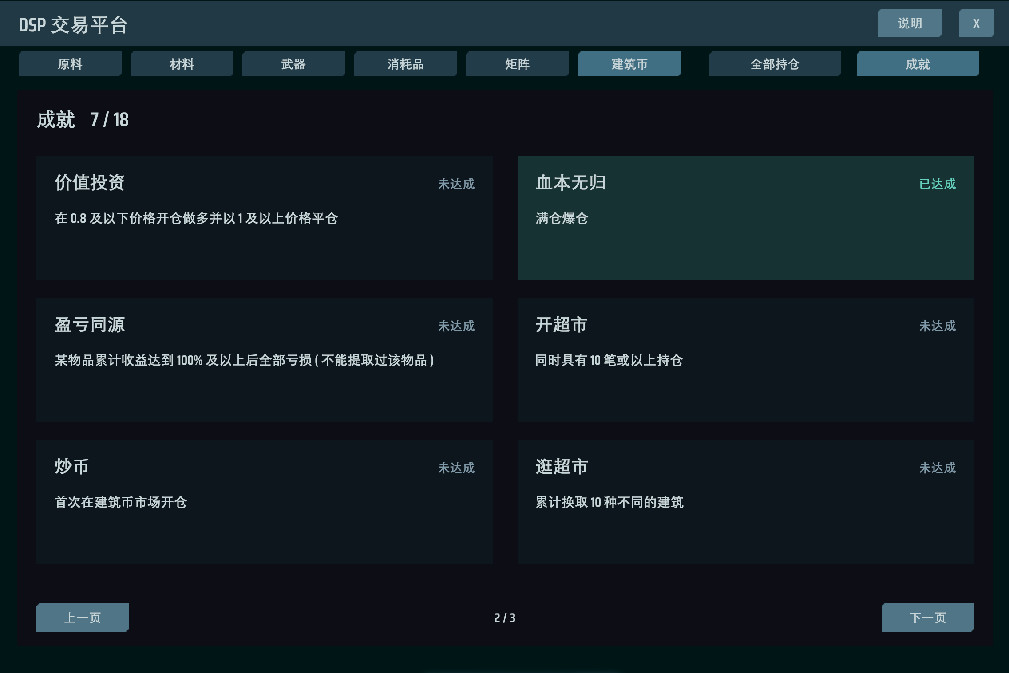The height and width of the screenshot is (673, 1009).
Task: Click the 未达成 status on 逛超市
Action: click(937, 468)
